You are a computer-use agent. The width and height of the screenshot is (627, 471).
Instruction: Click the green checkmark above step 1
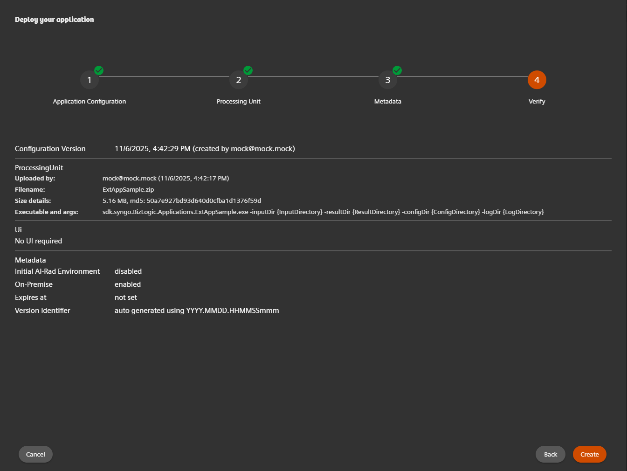click(99, 70)
